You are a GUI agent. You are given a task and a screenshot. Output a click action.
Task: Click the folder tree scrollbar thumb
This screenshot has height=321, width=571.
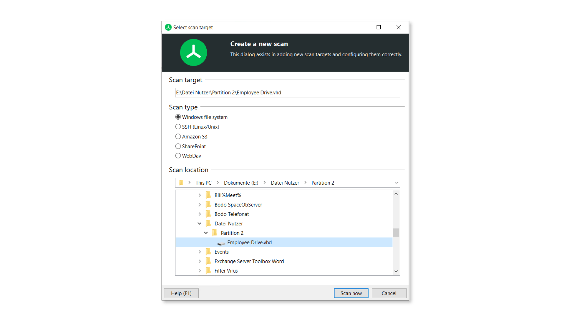point(396,232)
